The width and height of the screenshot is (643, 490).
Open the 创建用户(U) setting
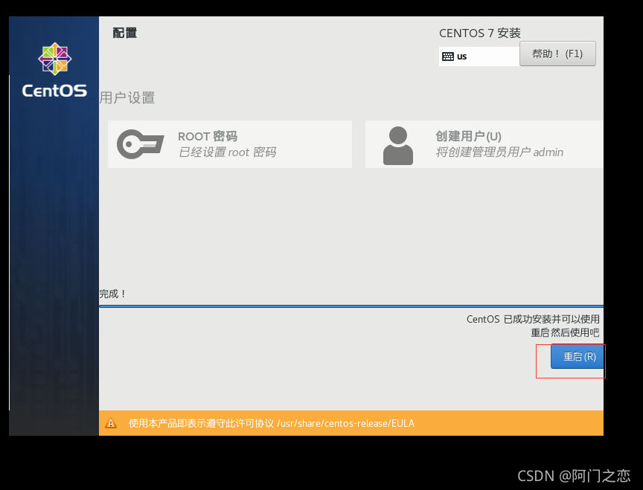[x=484, y=144]
